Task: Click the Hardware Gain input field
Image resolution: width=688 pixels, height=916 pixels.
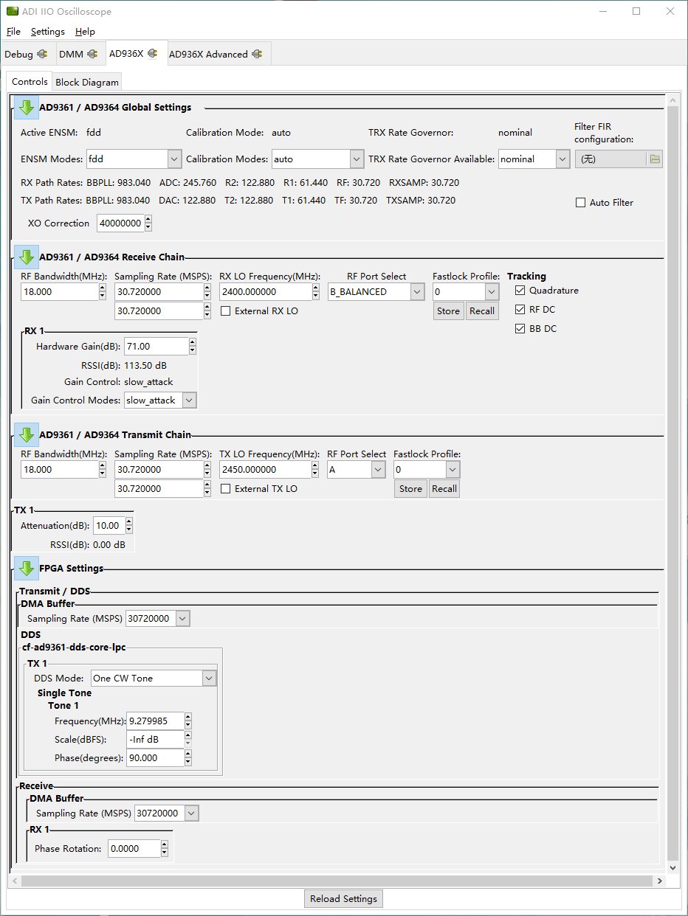Action: click(x=156, y=347)
